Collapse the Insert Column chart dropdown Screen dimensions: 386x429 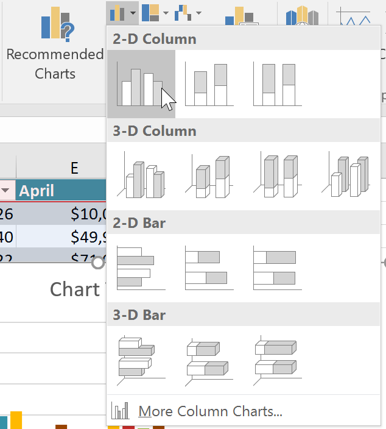point(122,12)
